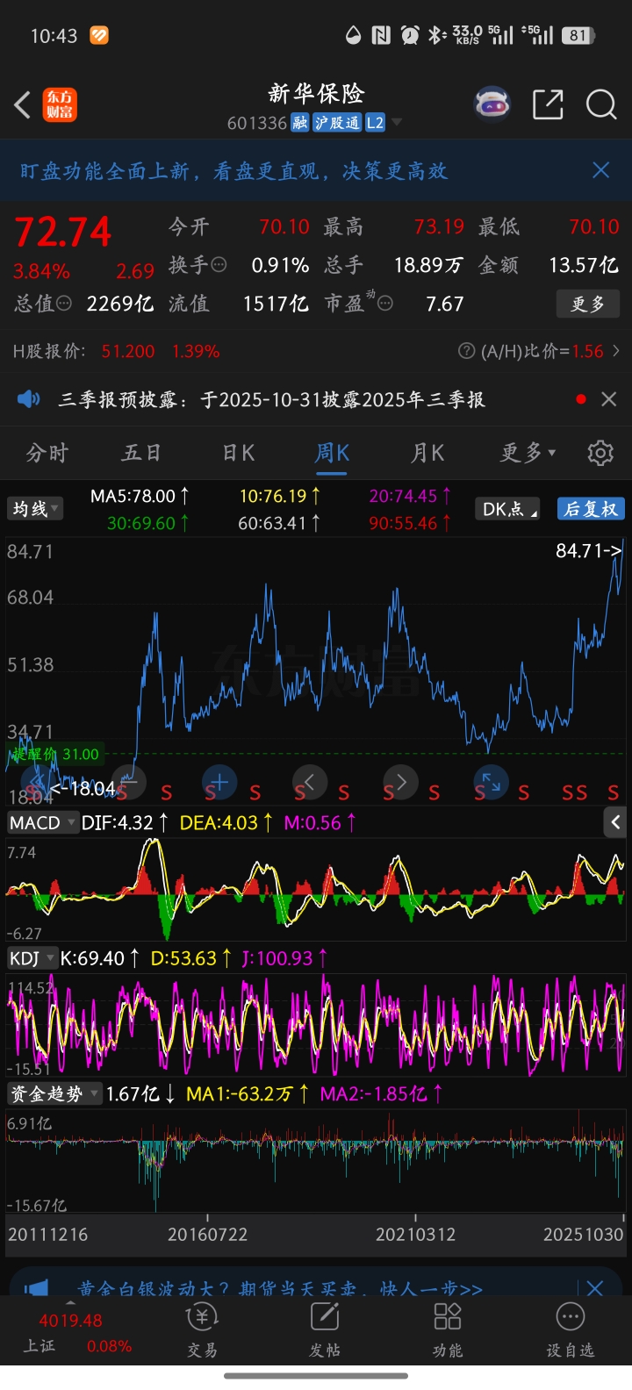
Task: Tap the 20160722 date axis label
Action: tap(208, 1235)
